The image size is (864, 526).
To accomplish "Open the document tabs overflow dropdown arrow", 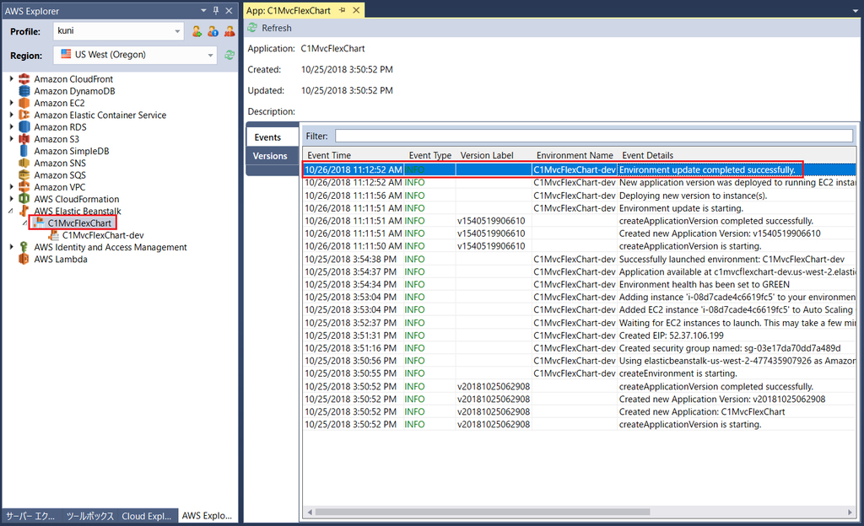I will tap(856, 11).
